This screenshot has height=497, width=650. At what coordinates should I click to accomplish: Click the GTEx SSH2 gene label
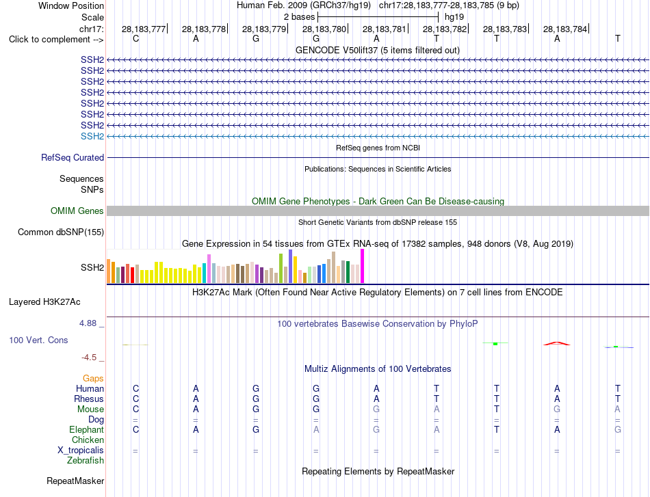coord(92,267)
